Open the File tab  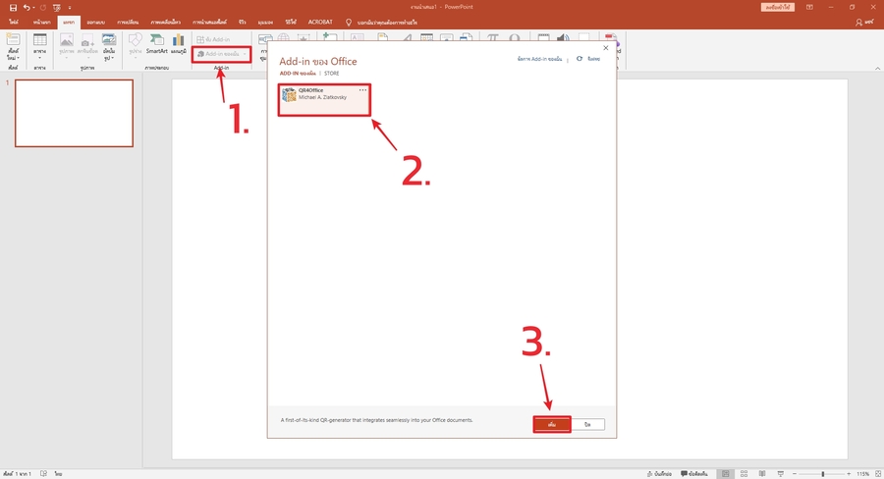(13, 23)
